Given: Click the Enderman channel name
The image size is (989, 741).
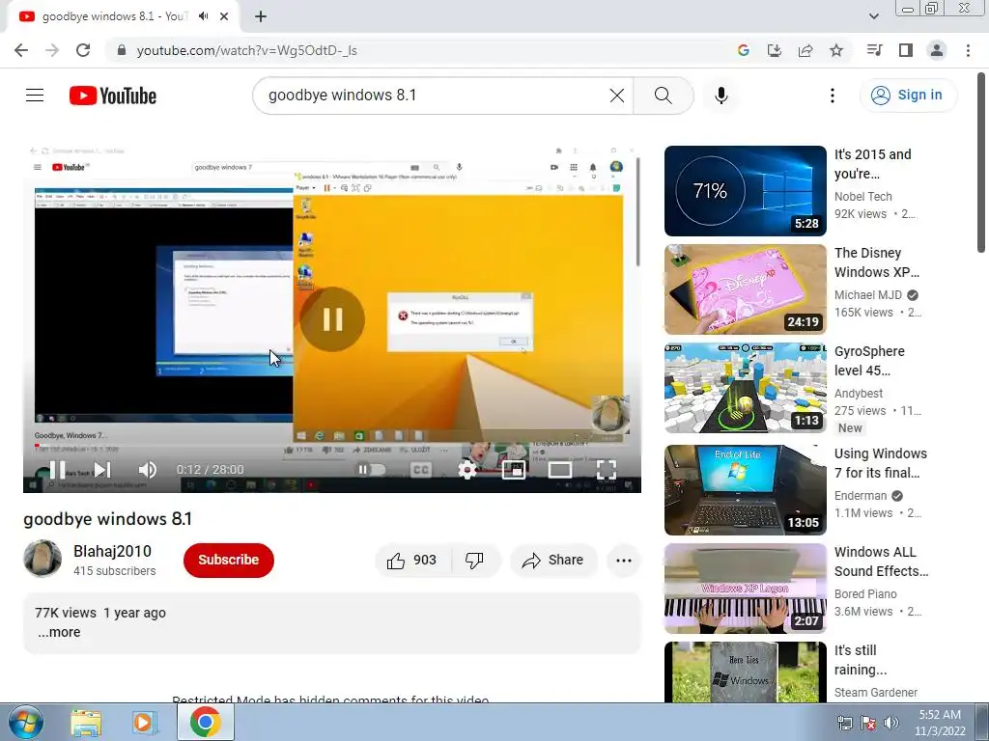Looking at the screenshot, I should [861, 496].
